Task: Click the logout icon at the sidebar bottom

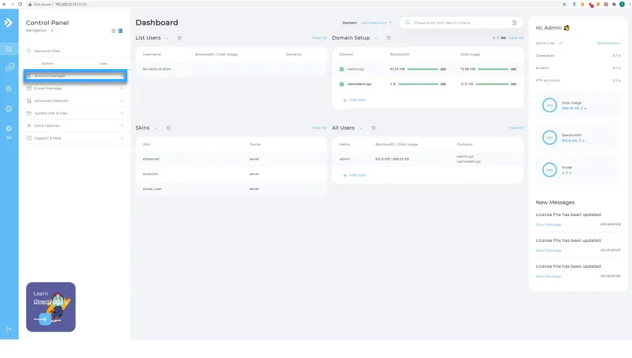Action: 9,329
